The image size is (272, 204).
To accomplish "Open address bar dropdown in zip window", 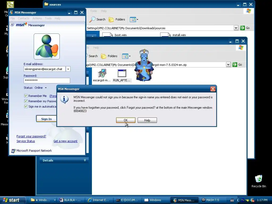I will (228, 65).
